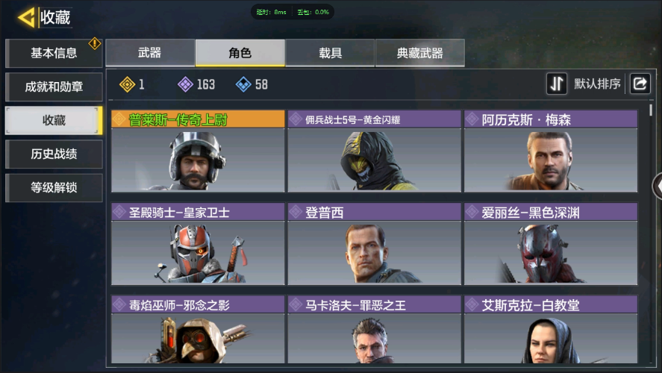This screenshot has height=373, width=662.
Task: Switch to the 载具 tab
Action: [330, 53]
